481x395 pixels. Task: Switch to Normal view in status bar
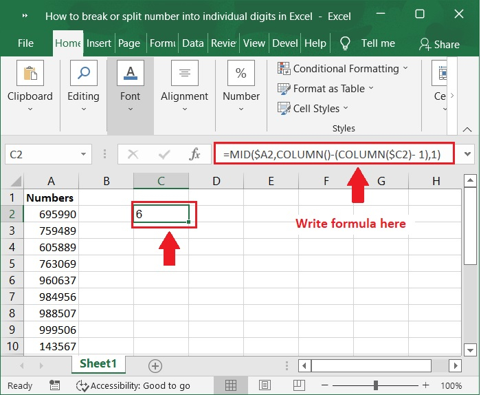232,385
